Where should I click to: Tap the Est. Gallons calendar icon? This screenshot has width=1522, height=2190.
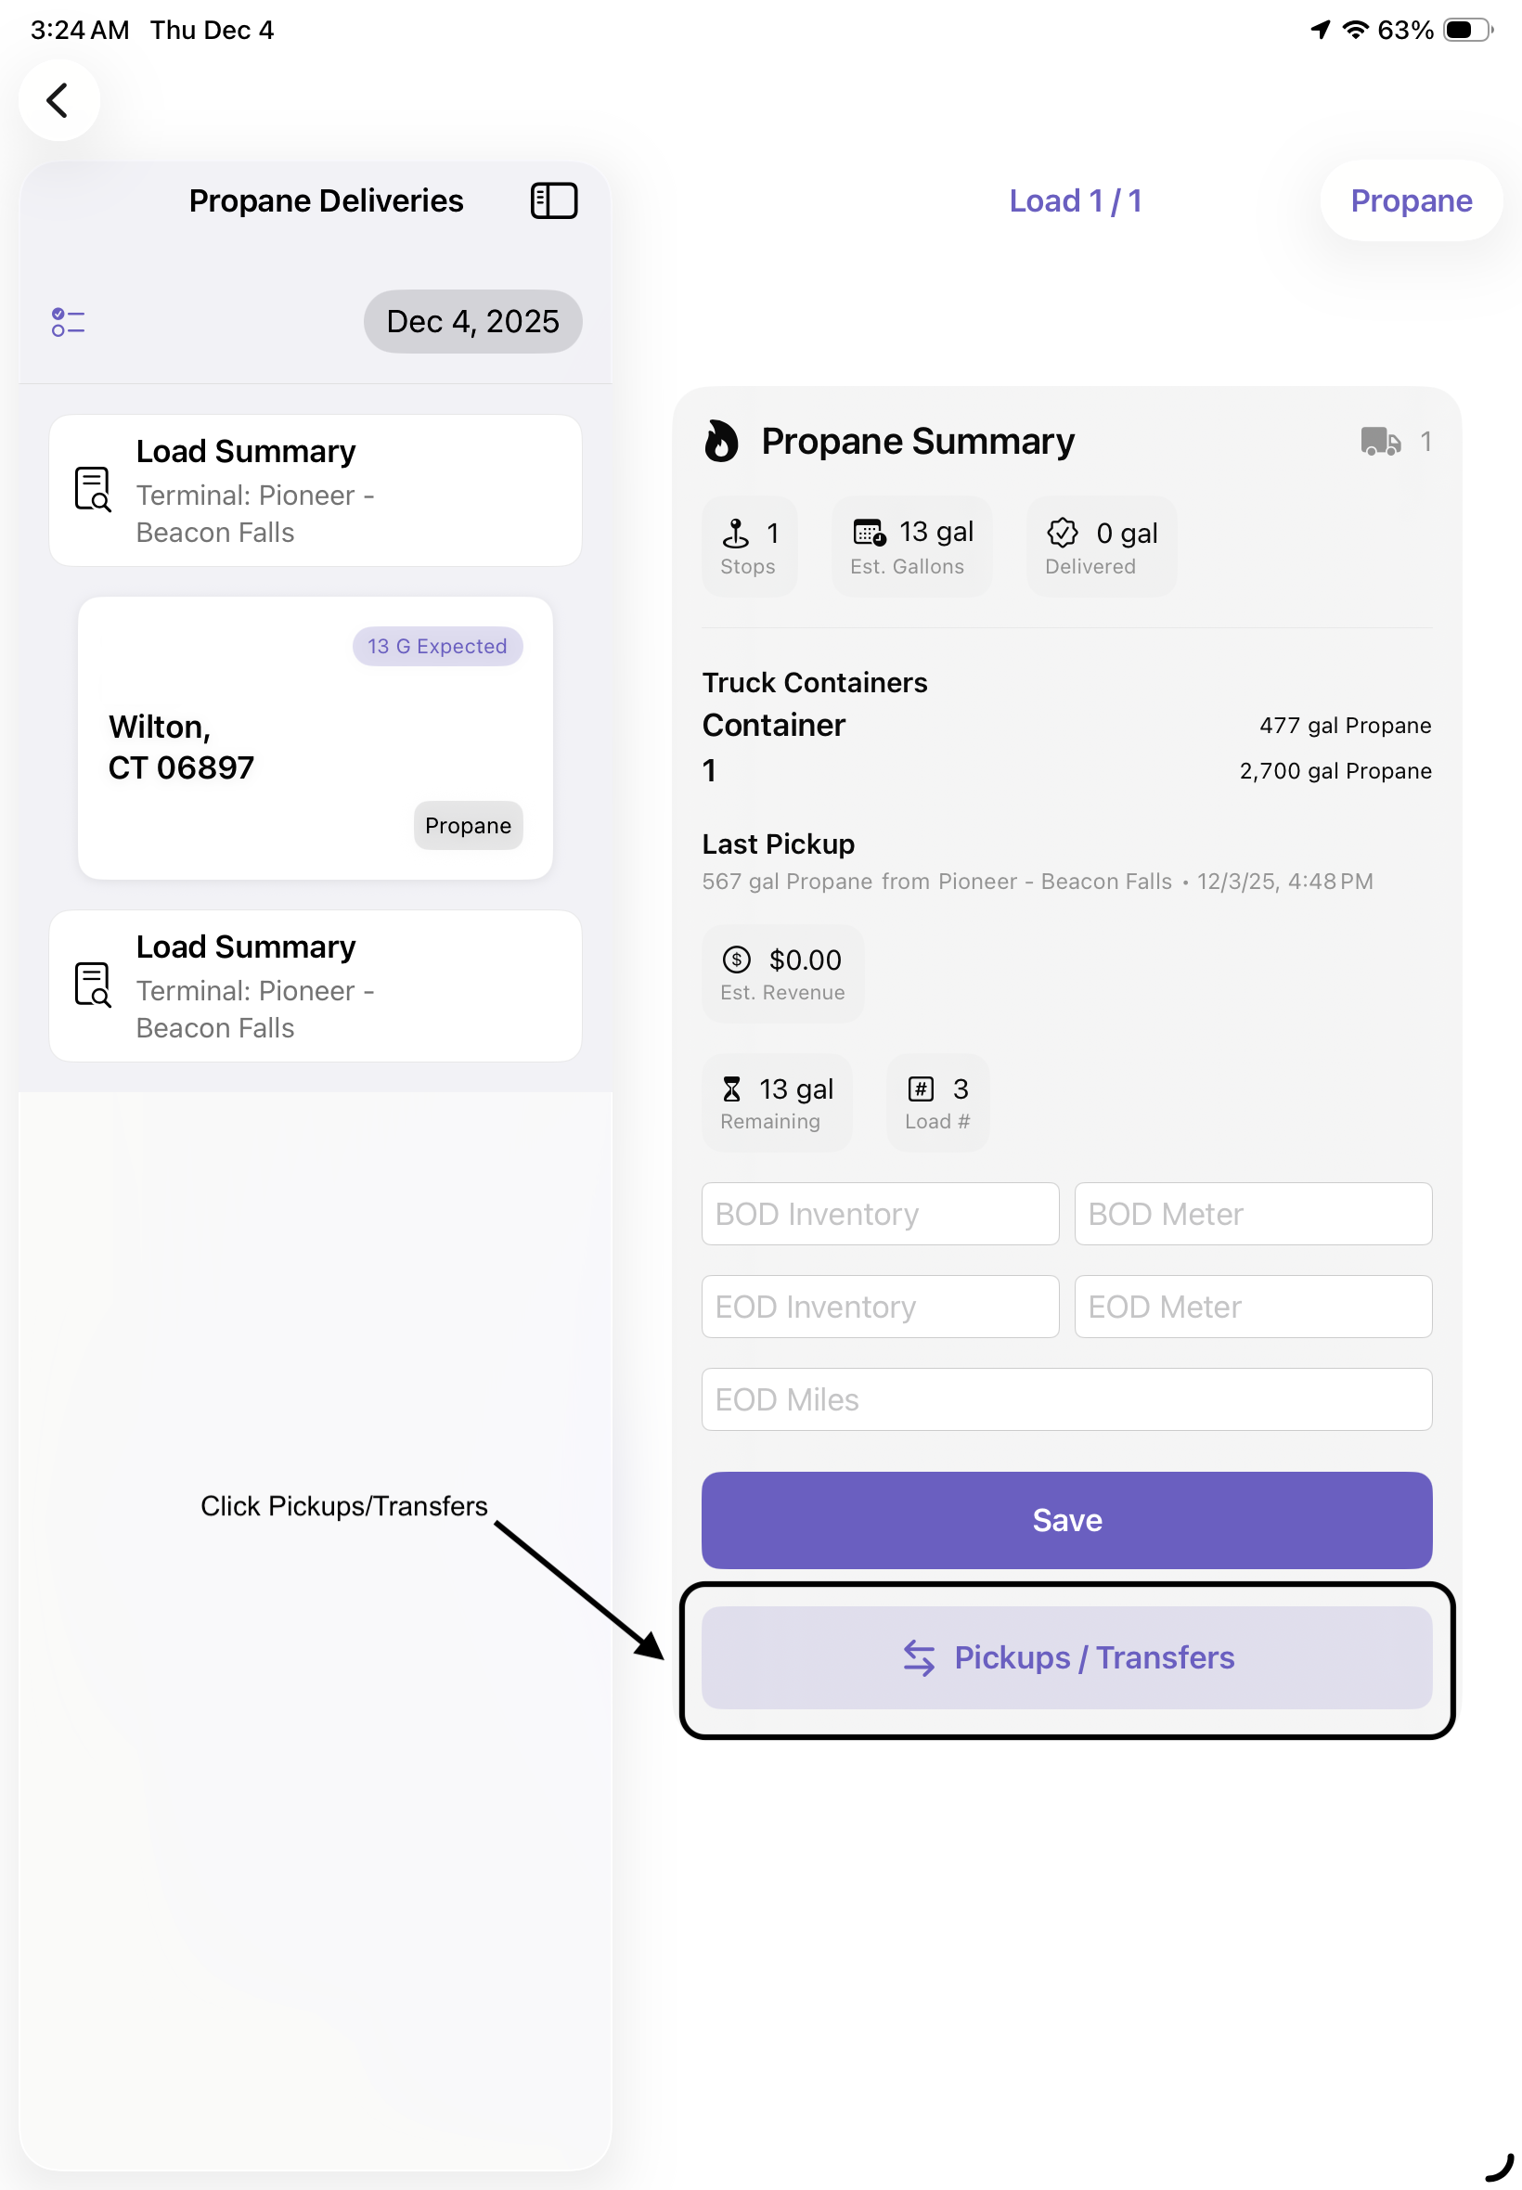tap(869, 533)
